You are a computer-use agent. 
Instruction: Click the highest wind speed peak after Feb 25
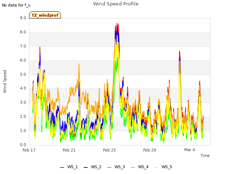coord(117,23)
